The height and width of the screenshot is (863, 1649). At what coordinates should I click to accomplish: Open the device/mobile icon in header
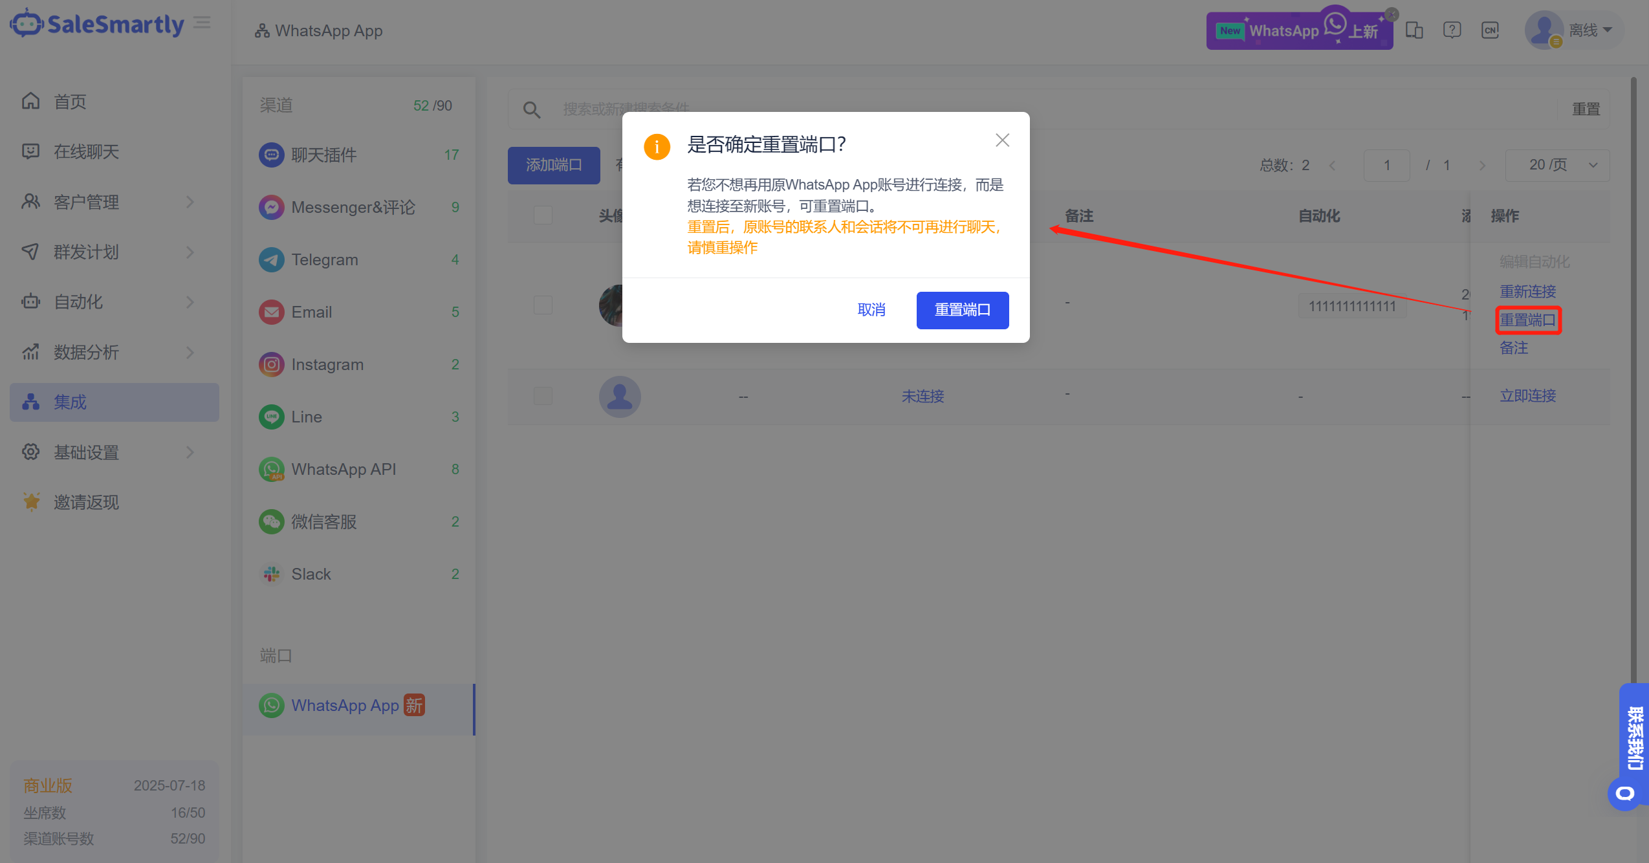[1414, 30]
